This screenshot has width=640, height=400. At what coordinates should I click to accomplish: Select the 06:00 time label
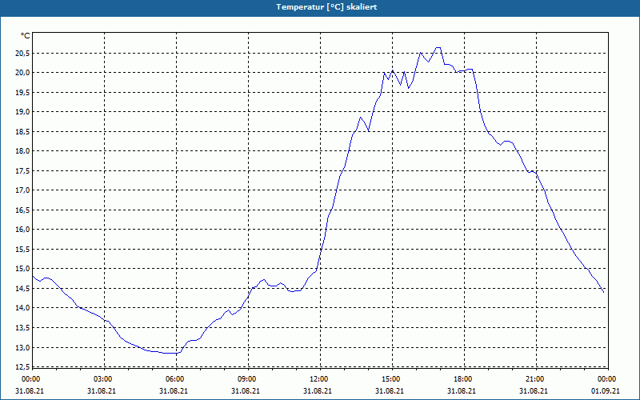(174, 379)
